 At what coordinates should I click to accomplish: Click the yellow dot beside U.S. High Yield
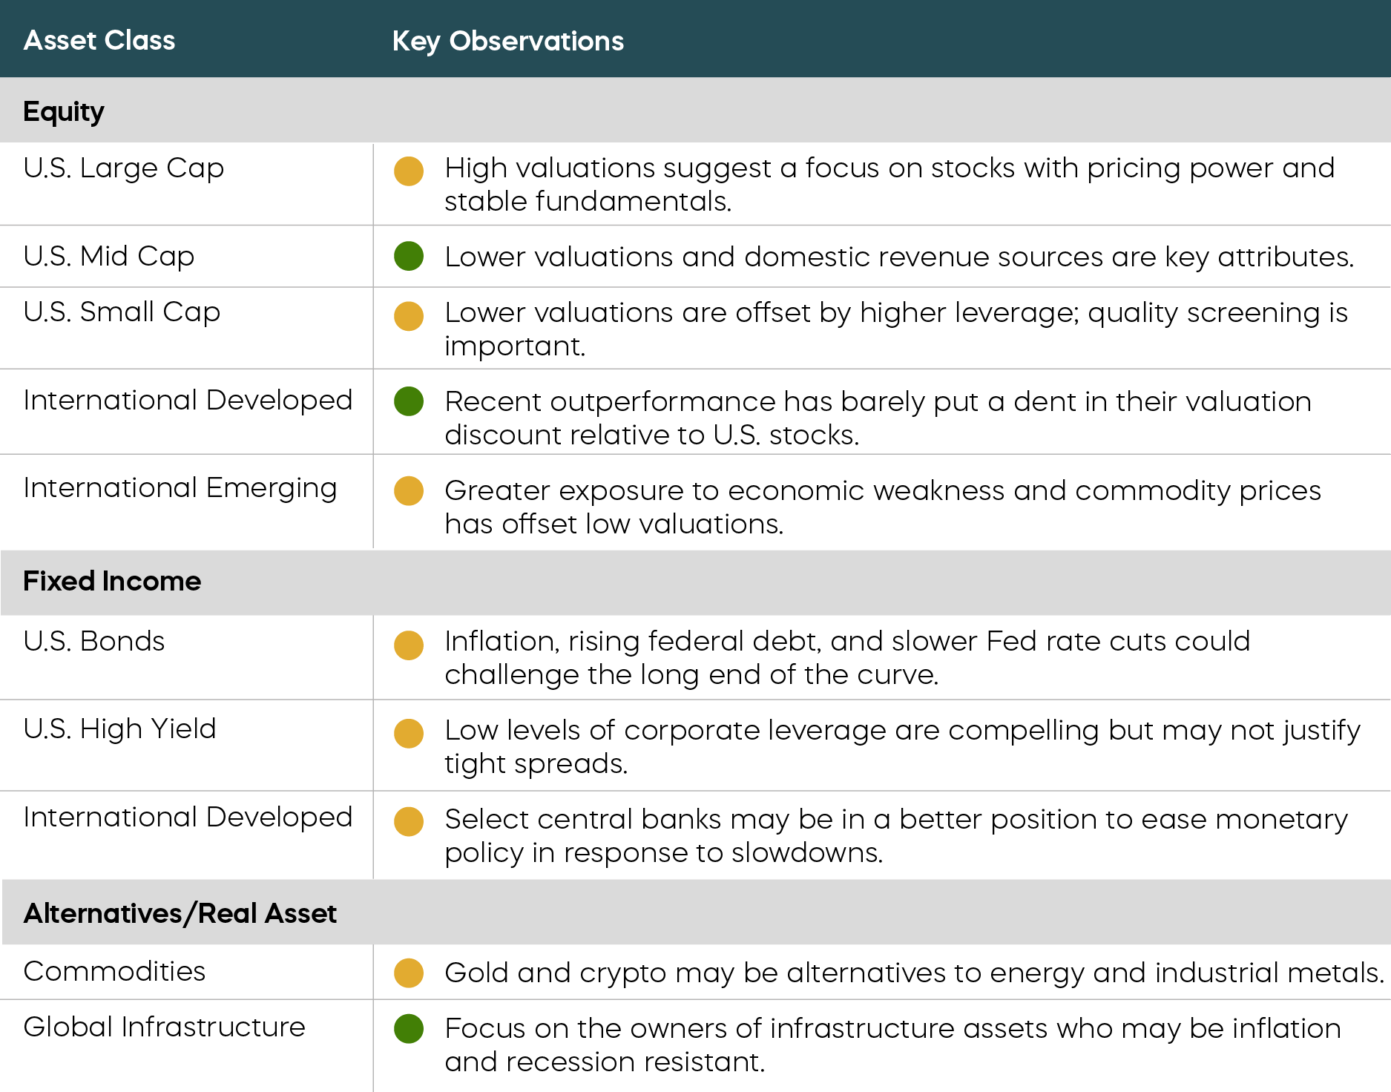pyautogui.click(x=409, y=733)
